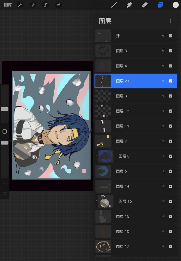The image size is (181, 261).
Task: Uncheck visibility of 图层 21
Action: [170, 81]
